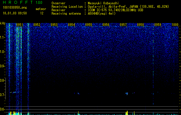Click the horizontal echo trace left of 0951
Image resolution: width=181 pixels, height=115 pixels.
coord(15,92)
